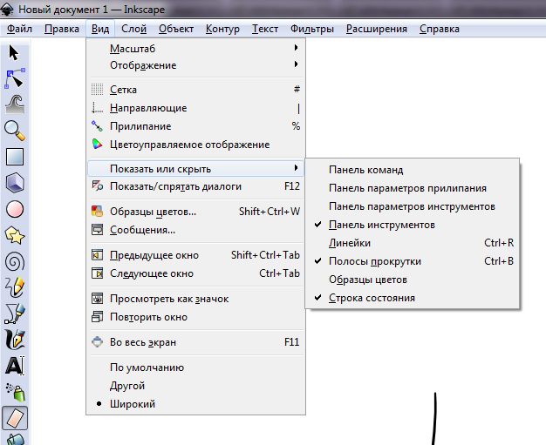Uncheck Строка состояния option
This screenshot has width=546, height=445.
coord(413,298)
